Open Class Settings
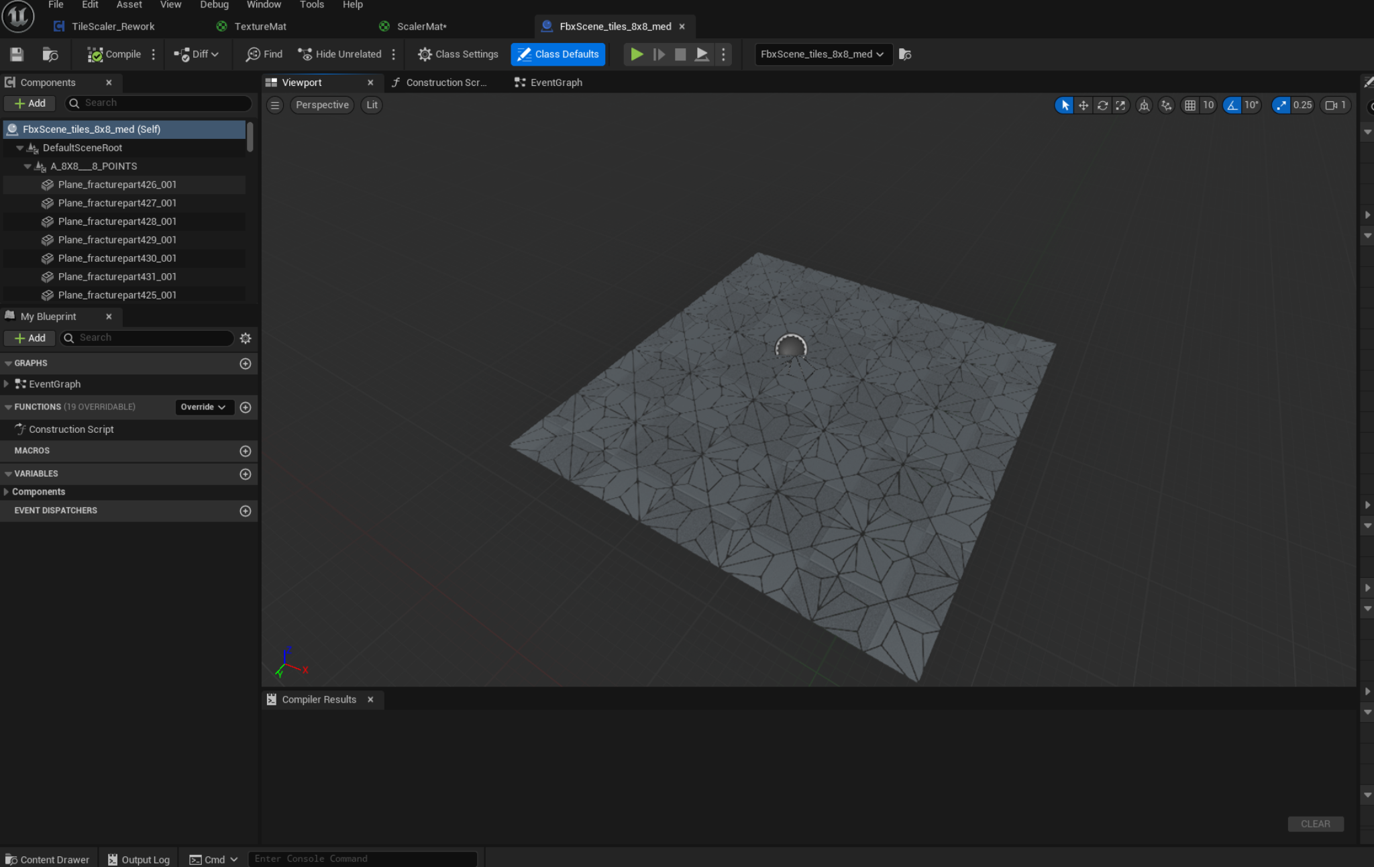 (x=458, y=54)
